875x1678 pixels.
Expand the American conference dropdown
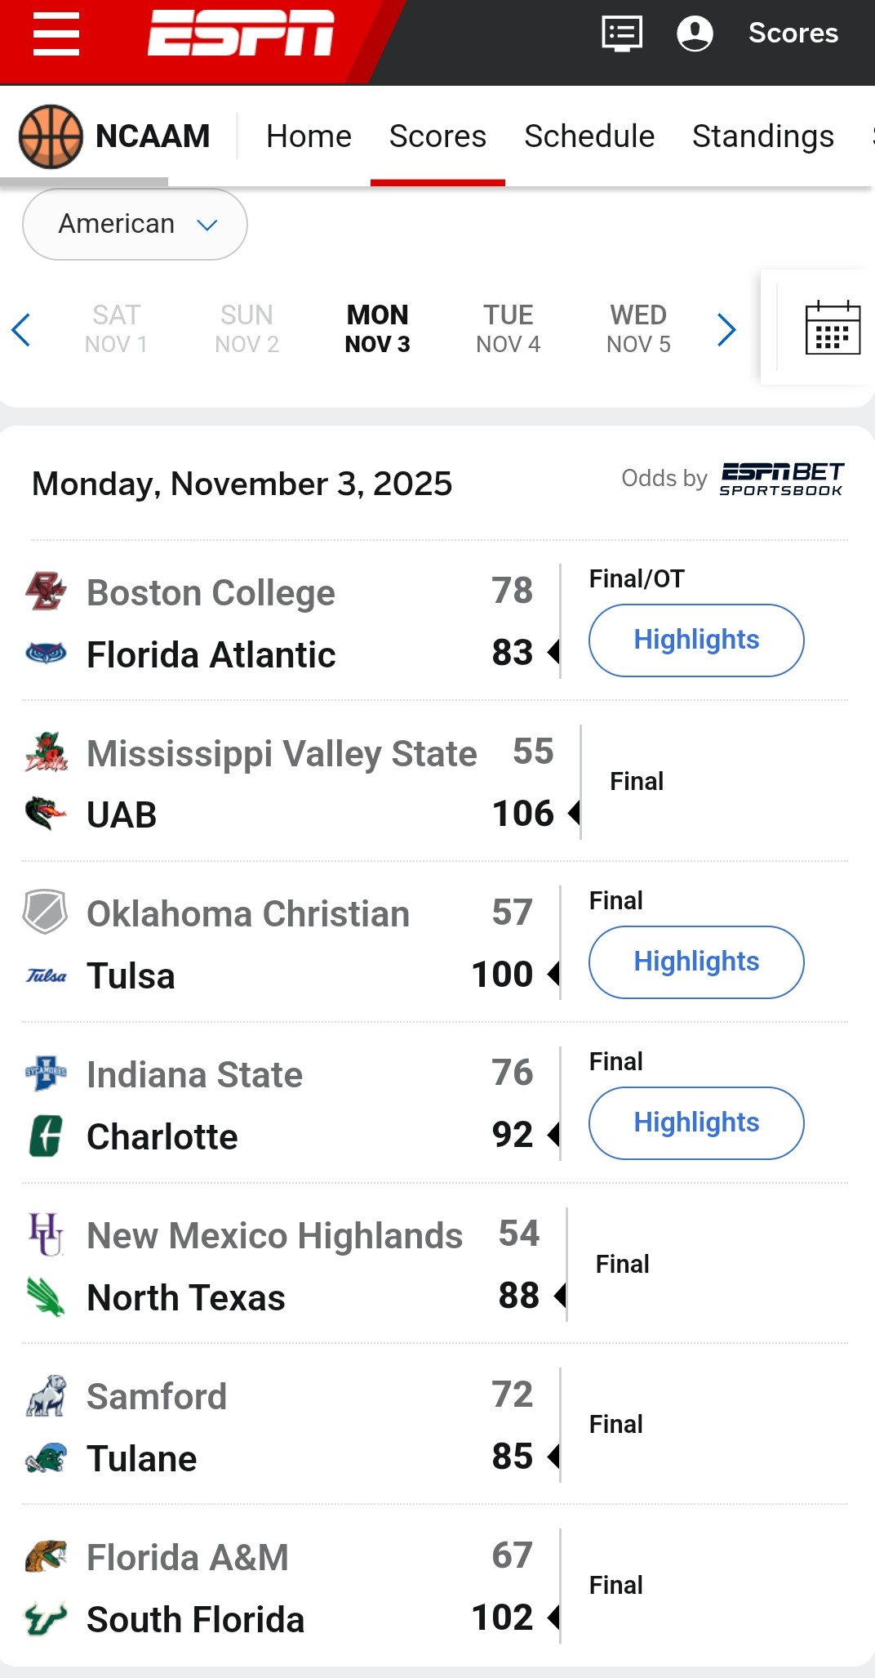(135, 224)
